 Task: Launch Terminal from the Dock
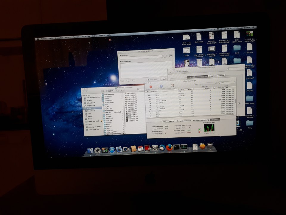[177, 147]
